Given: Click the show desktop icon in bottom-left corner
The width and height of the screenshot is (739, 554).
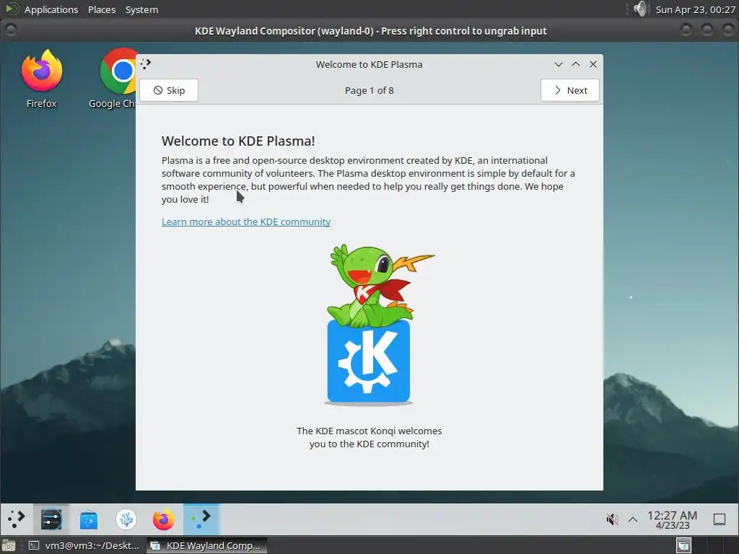Looking at the screenshot, I should pyautogui.click(x=9, y=545).
